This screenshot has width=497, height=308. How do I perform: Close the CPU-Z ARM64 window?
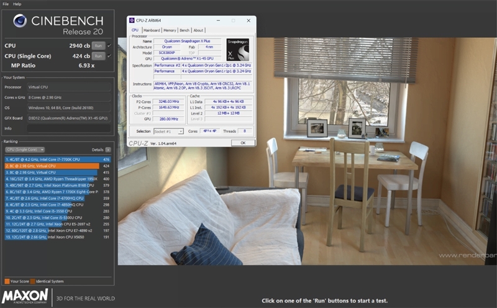click(x=248, y=20)
